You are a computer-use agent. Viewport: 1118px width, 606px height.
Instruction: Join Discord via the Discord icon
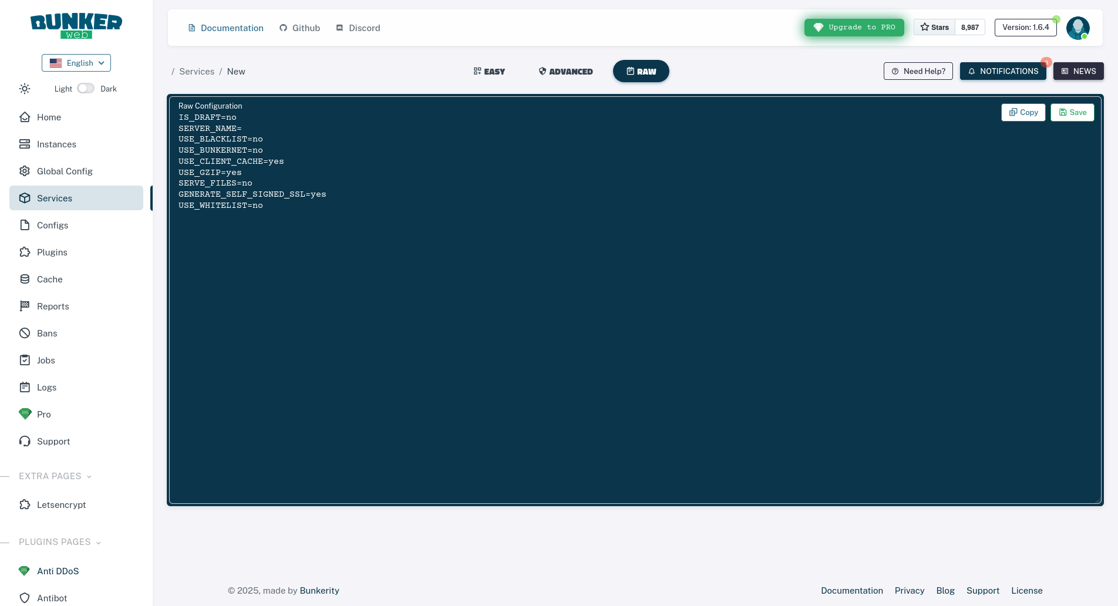339,28
